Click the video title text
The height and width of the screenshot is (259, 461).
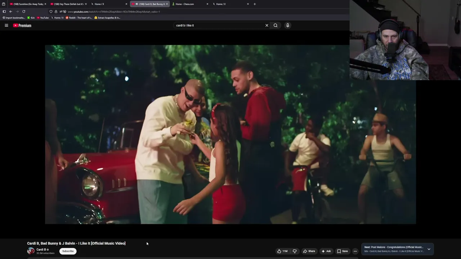76,244
